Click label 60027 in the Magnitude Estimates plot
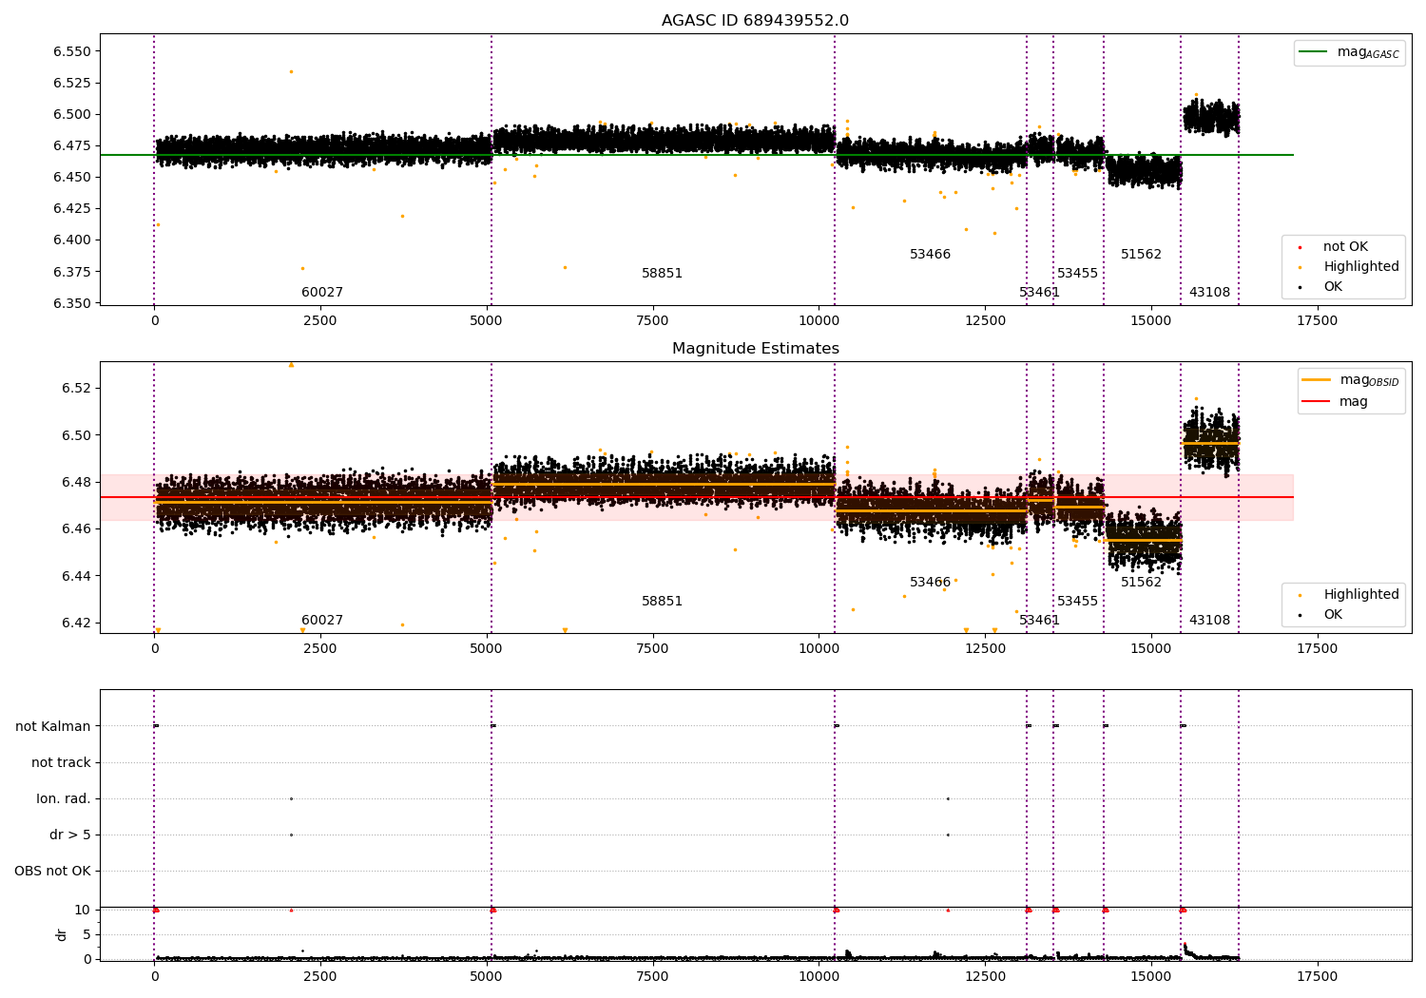Image resolution: width=1426 pixels, height=998 pixels. [x=322, y=621]
